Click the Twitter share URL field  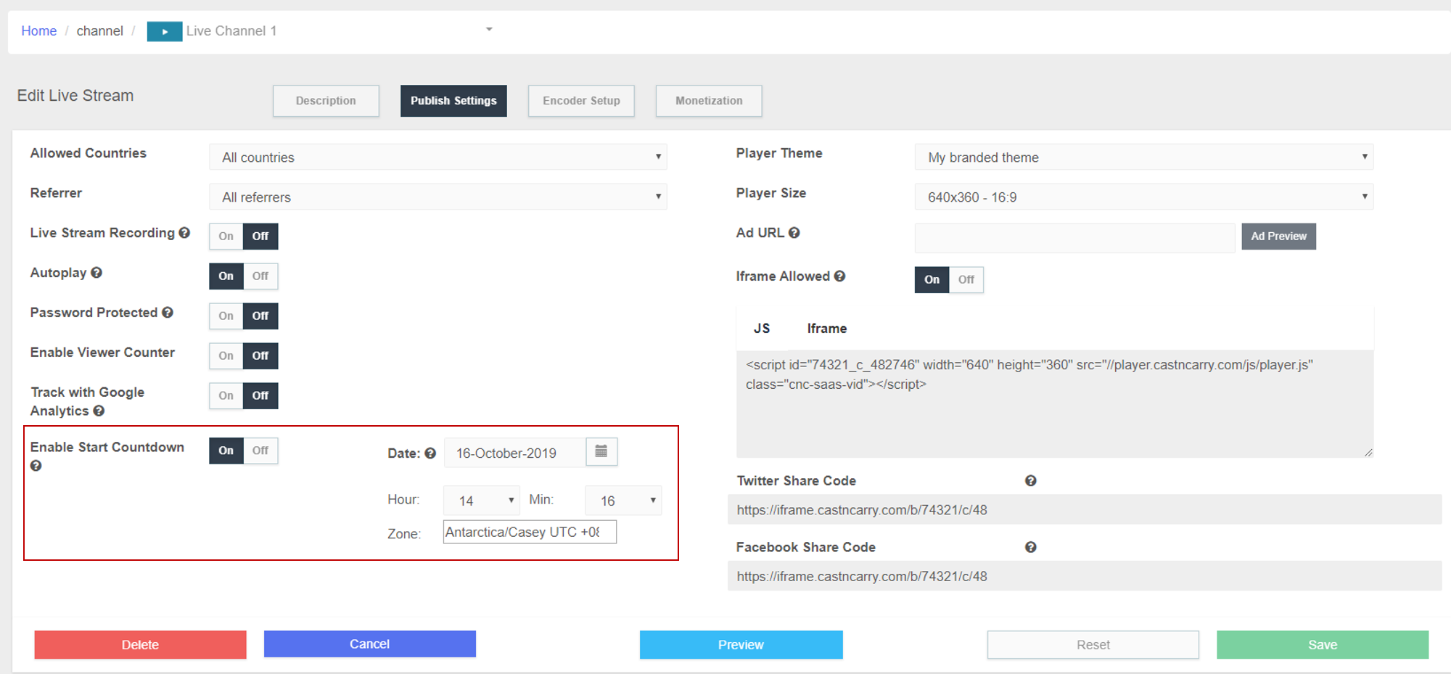point(1085,510)
